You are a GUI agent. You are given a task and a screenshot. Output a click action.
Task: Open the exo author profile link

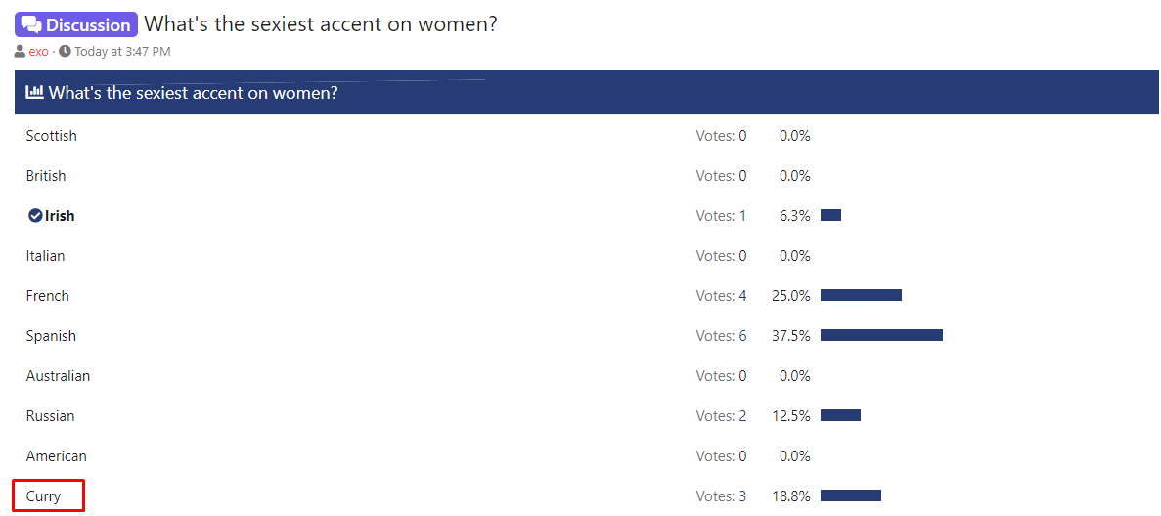(38, 51)
